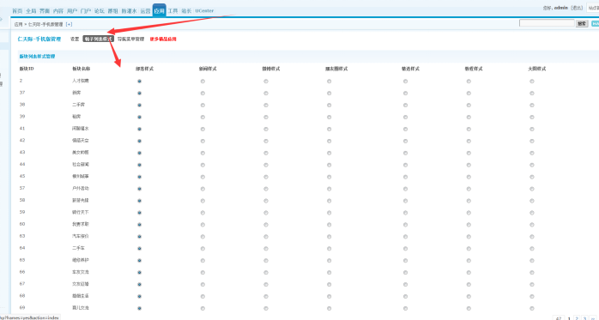The image size is (599, 320).
Task: Click the 微博样式 column header
Action: (x=271, y=69)
